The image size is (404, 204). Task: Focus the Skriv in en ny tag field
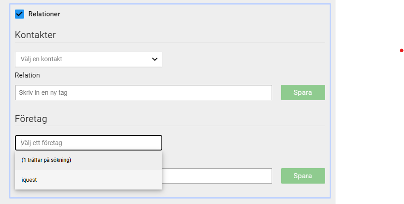click(x=143, y=92)
